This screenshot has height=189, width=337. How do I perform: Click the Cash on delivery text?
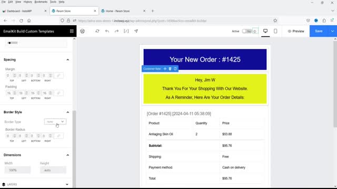tap(234, 167)
